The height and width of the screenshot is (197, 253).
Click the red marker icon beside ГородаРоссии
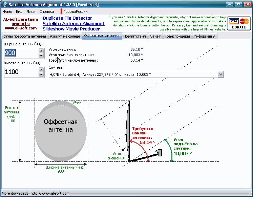(x=61, y=11)
